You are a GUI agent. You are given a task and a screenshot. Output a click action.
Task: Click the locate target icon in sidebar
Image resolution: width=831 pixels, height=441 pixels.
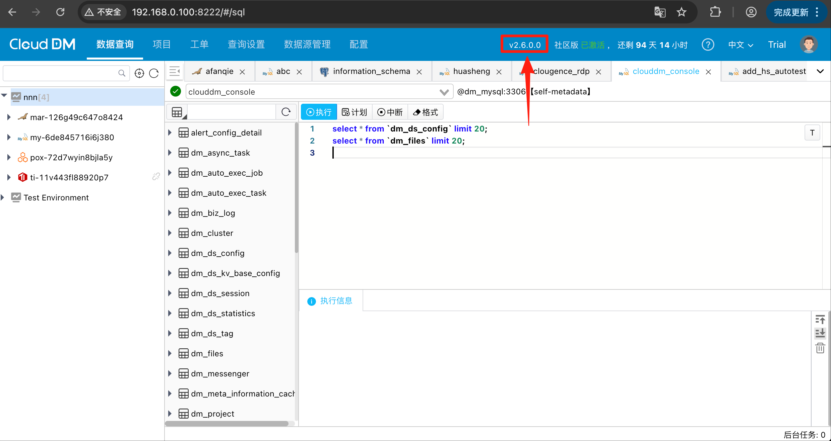point(139,73)
